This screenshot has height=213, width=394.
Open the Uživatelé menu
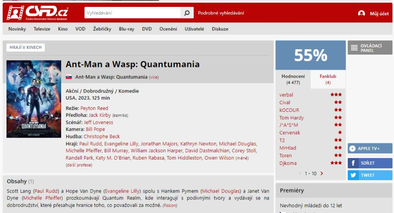point(194,29)
